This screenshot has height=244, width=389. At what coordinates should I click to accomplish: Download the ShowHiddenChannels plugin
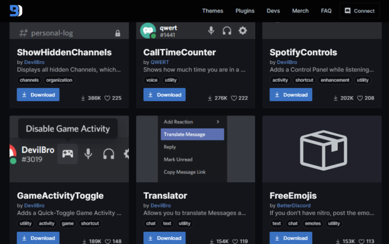pos(38,95)
